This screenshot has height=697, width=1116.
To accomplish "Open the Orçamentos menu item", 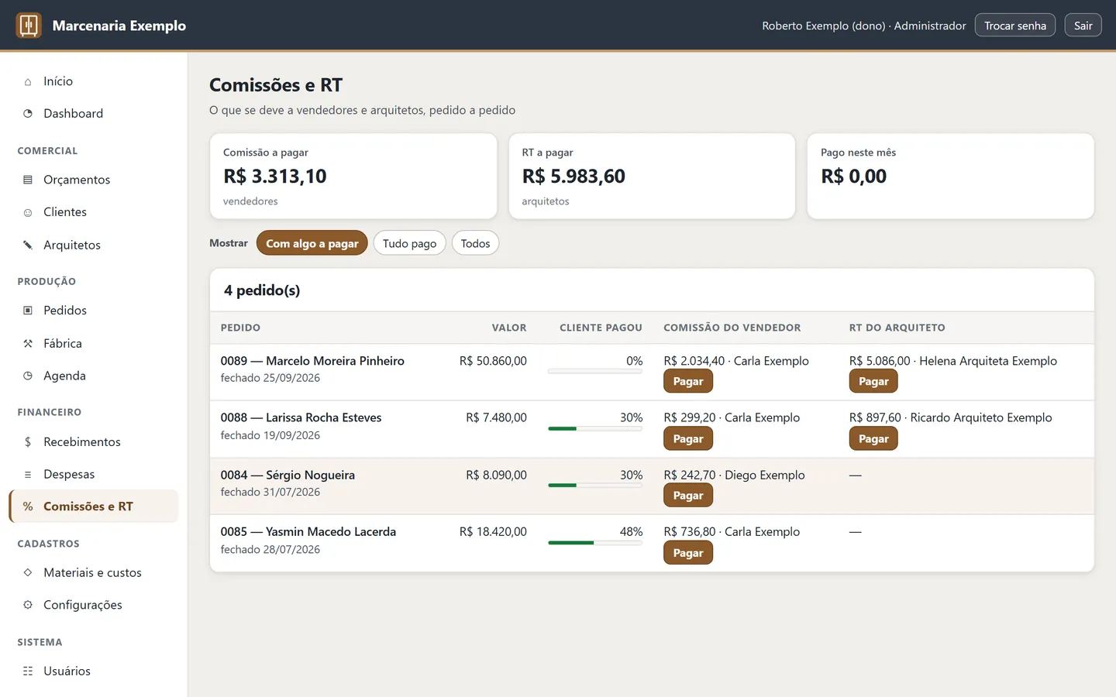I will (94, 180).
